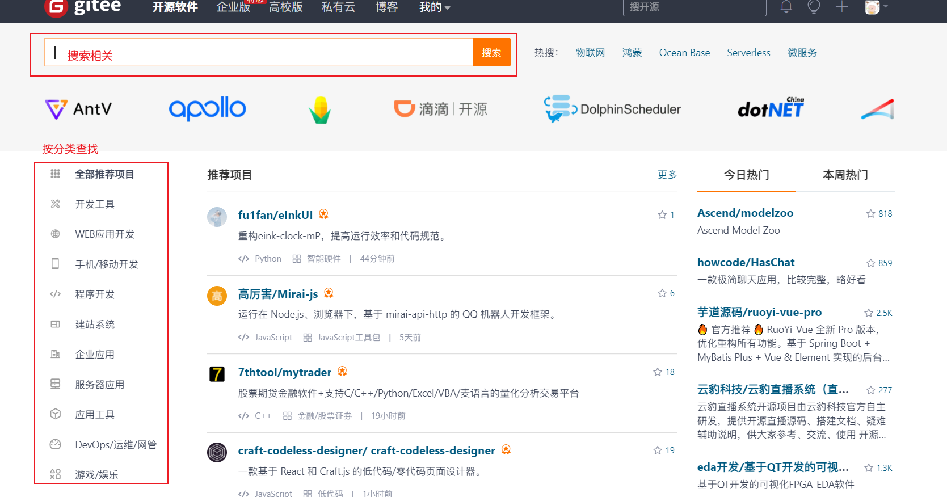The height and width of the screenshot is (497, 947).
Task: Click the gauge icon beside DevOps/运维/网管
Action: click(55, 444)
